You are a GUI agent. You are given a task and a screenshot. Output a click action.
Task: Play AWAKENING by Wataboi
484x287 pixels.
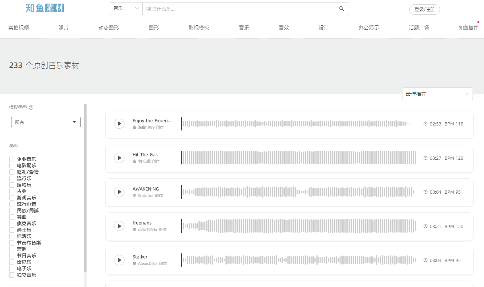click(x=119, y=192)
